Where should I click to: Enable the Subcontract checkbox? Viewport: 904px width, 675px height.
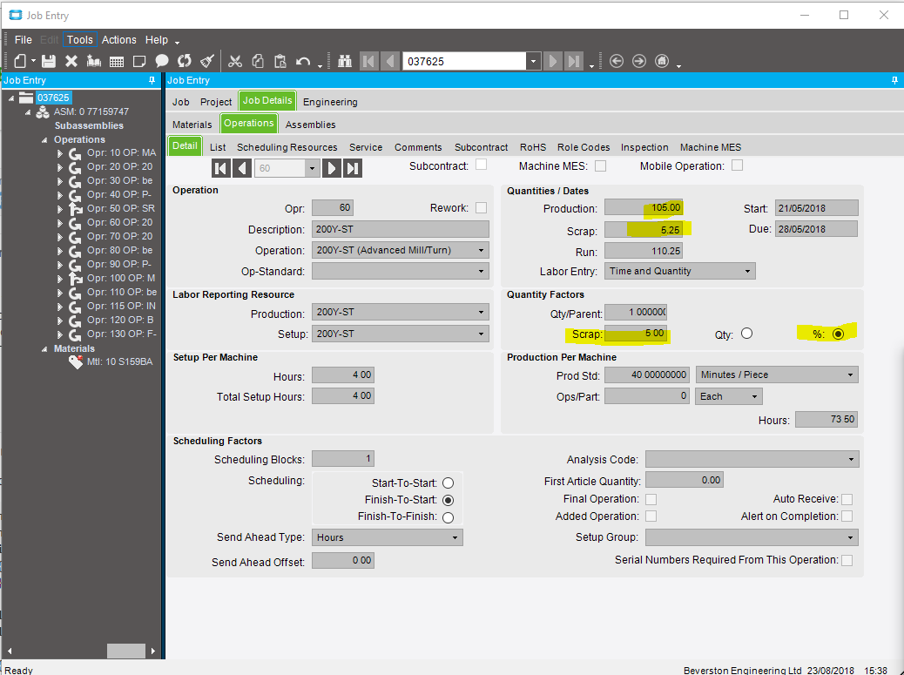coord(481,165)
